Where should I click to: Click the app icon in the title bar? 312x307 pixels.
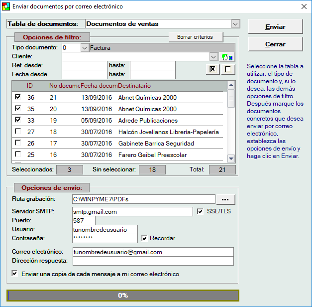pos(5,6)
